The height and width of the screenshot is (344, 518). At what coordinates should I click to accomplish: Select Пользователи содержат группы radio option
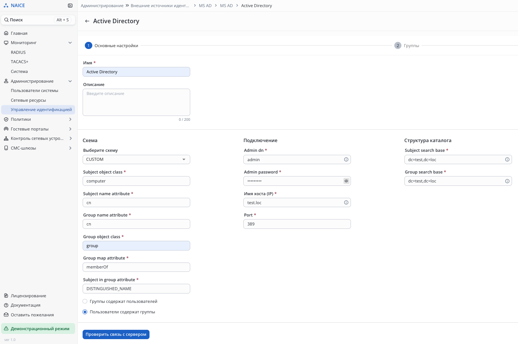pos(85,312)
